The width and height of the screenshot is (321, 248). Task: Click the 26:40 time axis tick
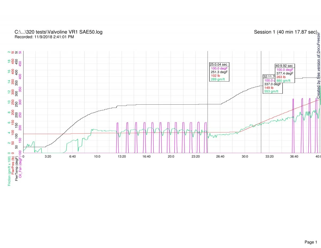coord(220,156)
